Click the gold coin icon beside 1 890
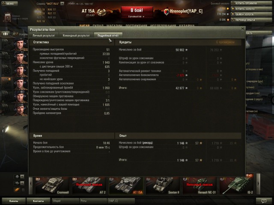This screenshot has height=205, width=274. (228, 9)
